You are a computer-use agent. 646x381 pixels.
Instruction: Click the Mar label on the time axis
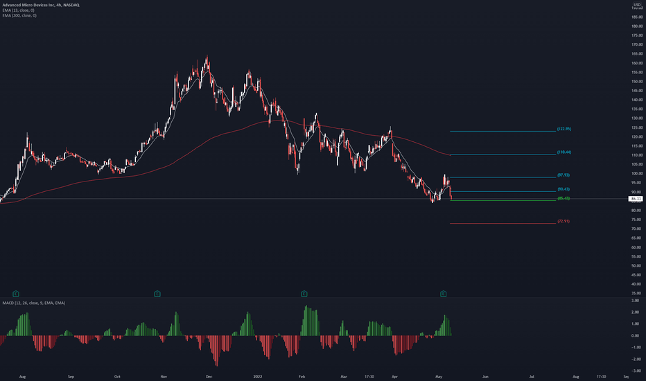344,377
